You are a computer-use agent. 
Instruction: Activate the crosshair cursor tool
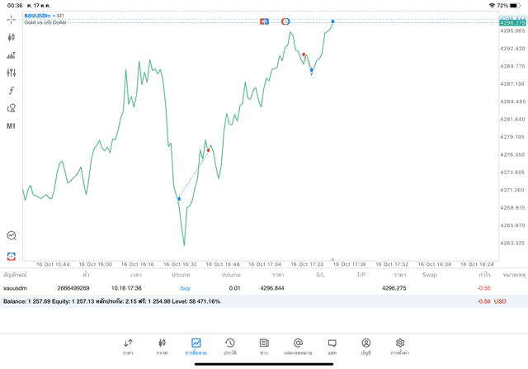pyautogui.click(x=11, y=19)
